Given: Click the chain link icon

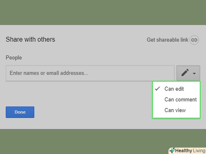Looking at the screenshot, I should (x=194, y=40).
